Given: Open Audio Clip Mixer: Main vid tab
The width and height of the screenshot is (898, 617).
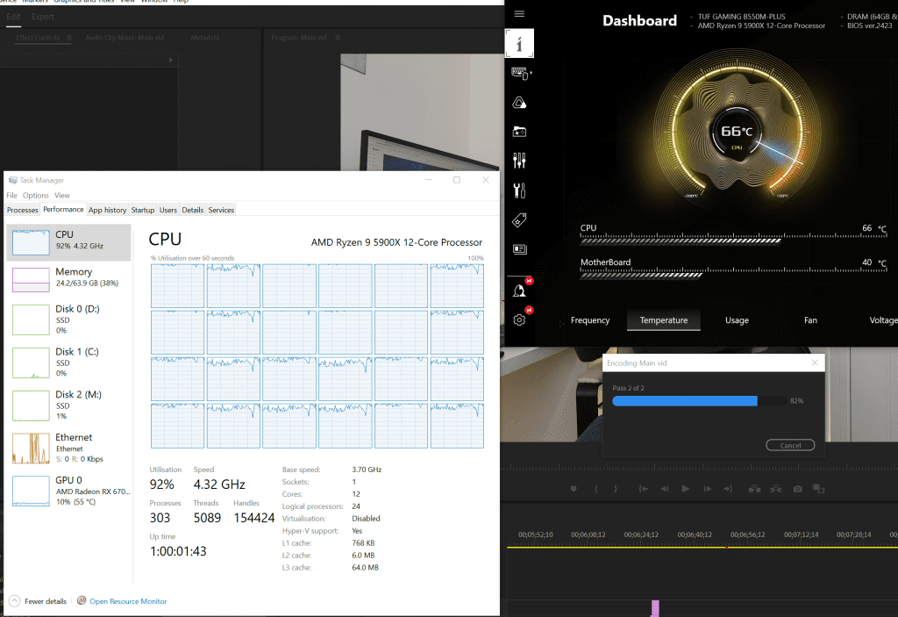Looking at the screenshot, I should pyautogui.click(x=125, y=38).
